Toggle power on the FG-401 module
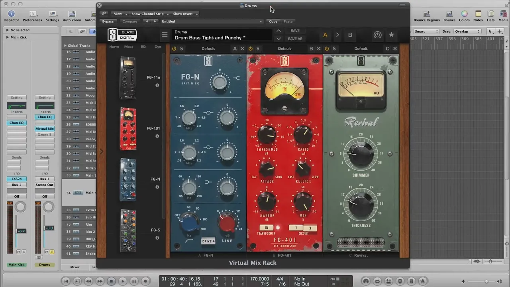The image size is (510, 287). tap(250, 49)
